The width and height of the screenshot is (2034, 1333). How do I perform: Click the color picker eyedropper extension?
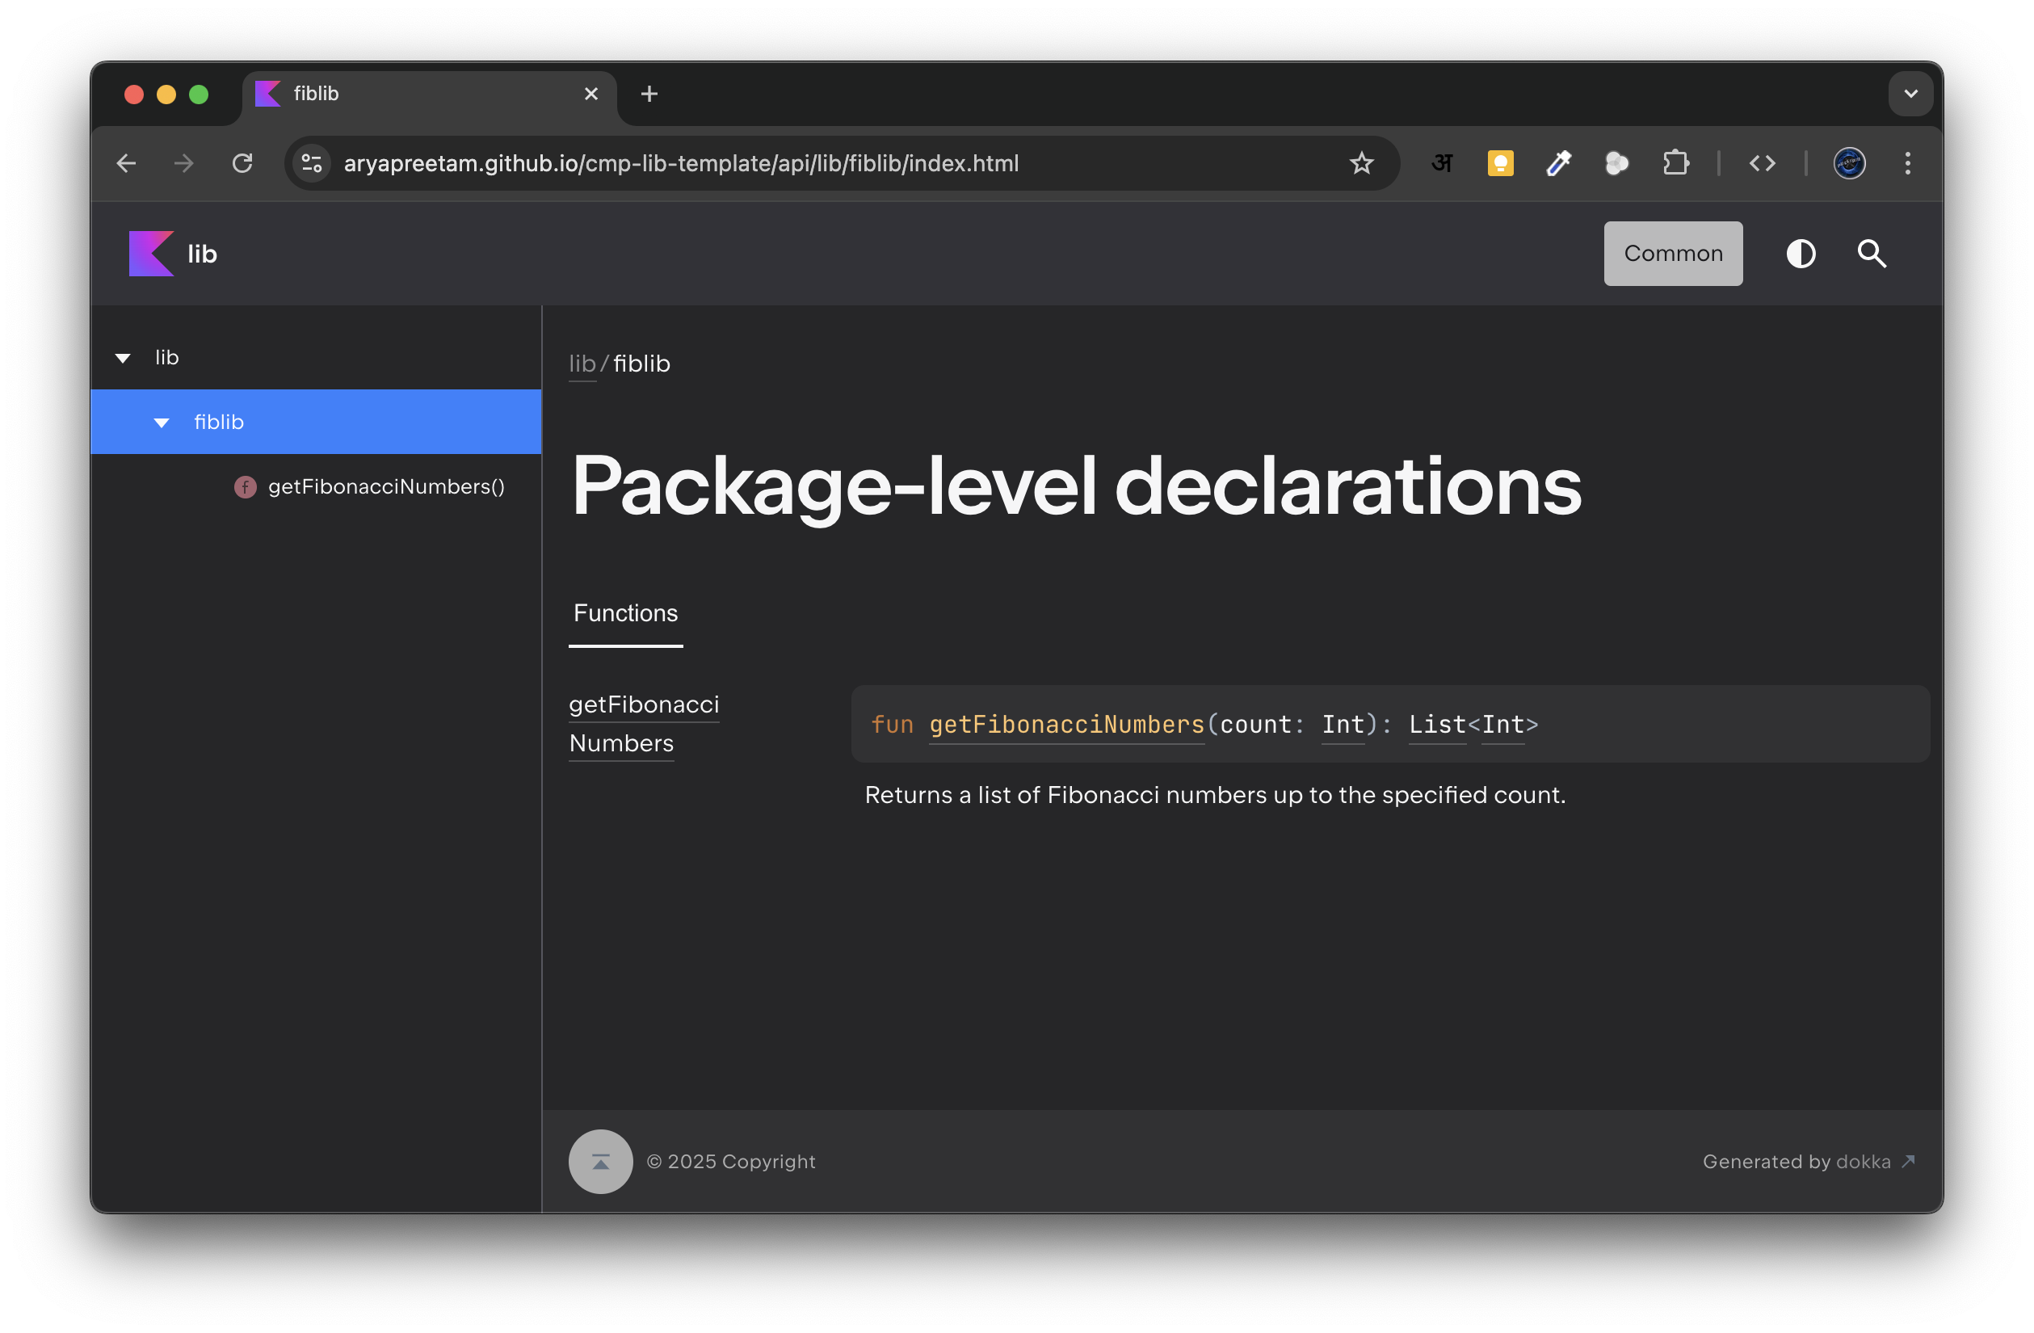[x=1559, y=163]
